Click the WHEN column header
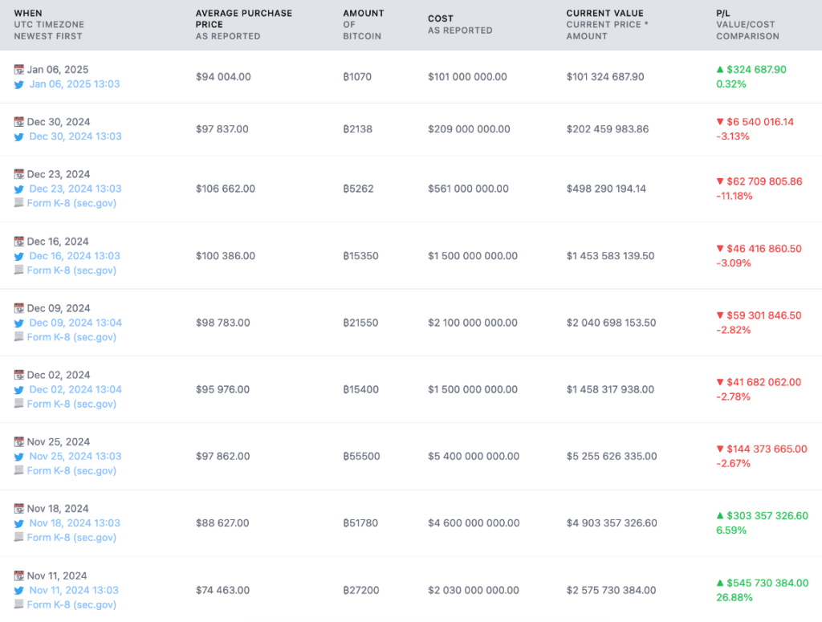Image resolution: width=822 pixels, height=622 pixels. point(28,14)
